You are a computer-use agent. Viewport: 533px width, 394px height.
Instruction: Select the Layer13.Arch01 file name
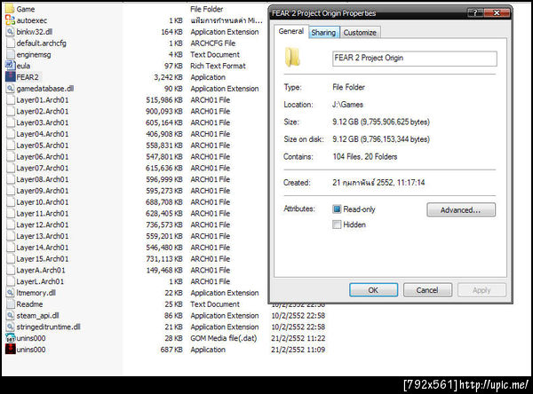click(x=43, y=236)
